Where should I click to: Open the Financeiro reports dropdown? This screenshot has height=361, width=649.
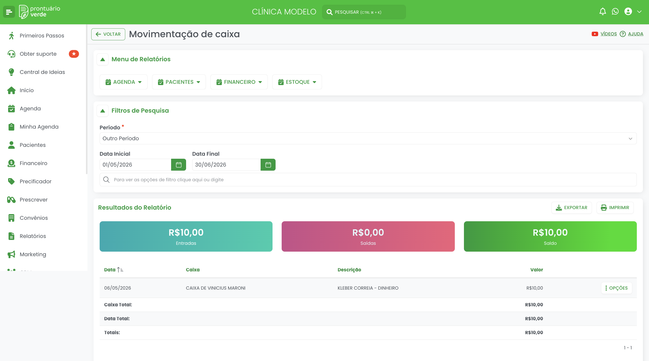pyautogui.click(x=239, y=82)
